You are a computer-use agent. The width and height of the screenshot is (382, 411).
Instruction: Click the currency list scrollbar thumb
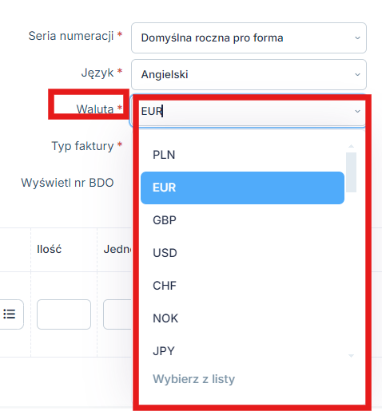click(351, 172)
